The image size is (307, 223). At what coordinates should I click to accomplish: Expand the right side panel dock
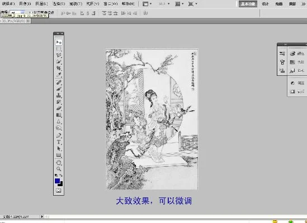[286, 45]
